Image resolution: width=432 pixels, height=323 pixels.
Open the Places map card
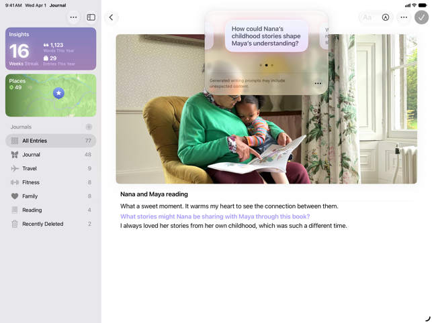[50, 95]
